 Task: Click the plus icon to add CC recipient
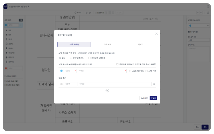[107, 91]
